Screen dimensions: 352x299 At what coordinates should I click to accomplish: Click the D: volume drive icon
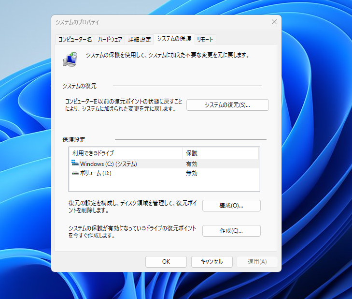tap(75, 173)
